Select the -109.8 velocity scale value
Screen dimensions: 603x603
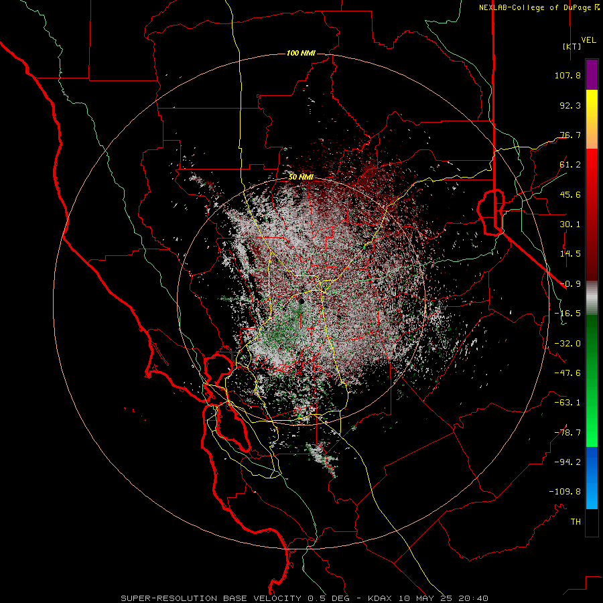click(565, 492)
